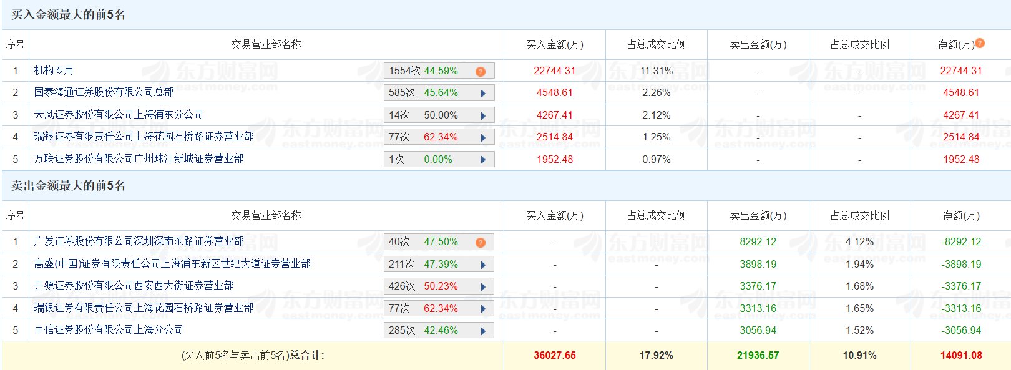This screenshot has height=370, width=1011.
Task: Click total ratio 10.91%
Action: [x=859, y=355]
